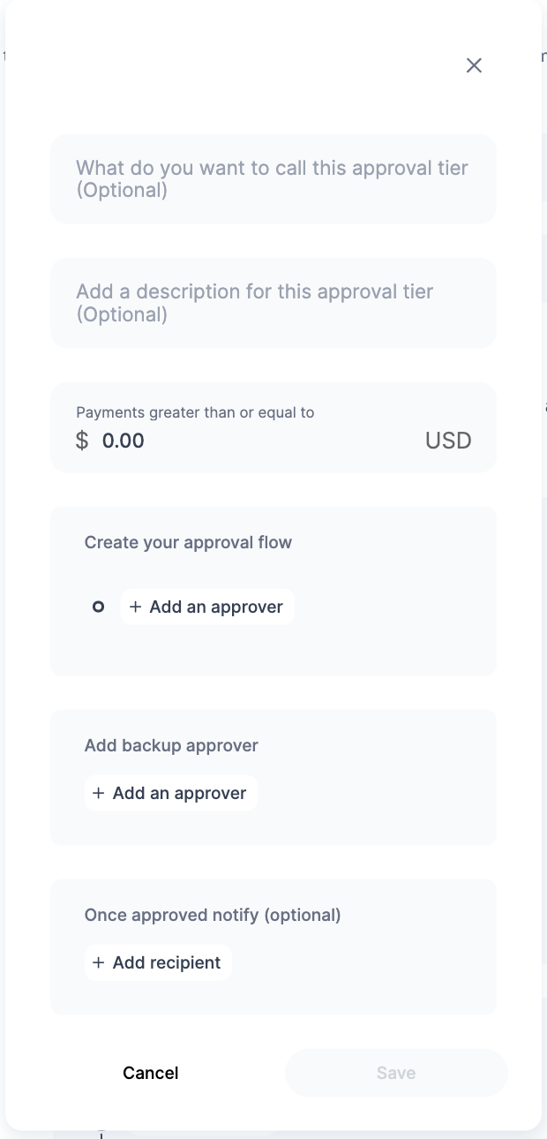Image resolution: width=547 pixels, height=1139 pixels.
Task: Click the "Once approved notify (optional)" heading
Action: 212,915
